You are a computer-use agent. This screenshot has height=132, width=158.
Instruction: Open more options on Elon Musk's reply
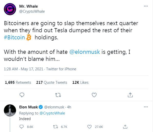tap(146, 107)
